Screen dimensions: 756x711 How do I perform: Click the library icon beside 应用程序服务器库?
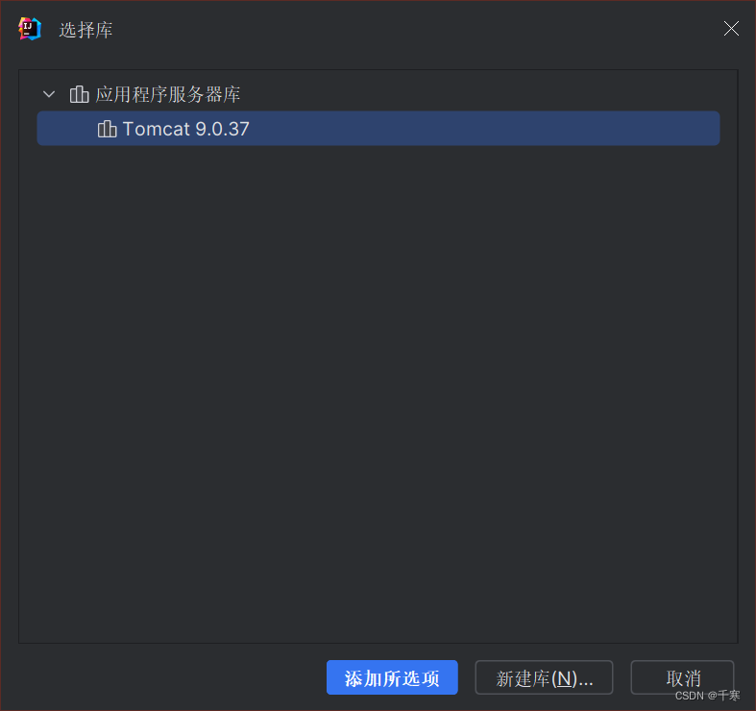(x=79, y=94)
